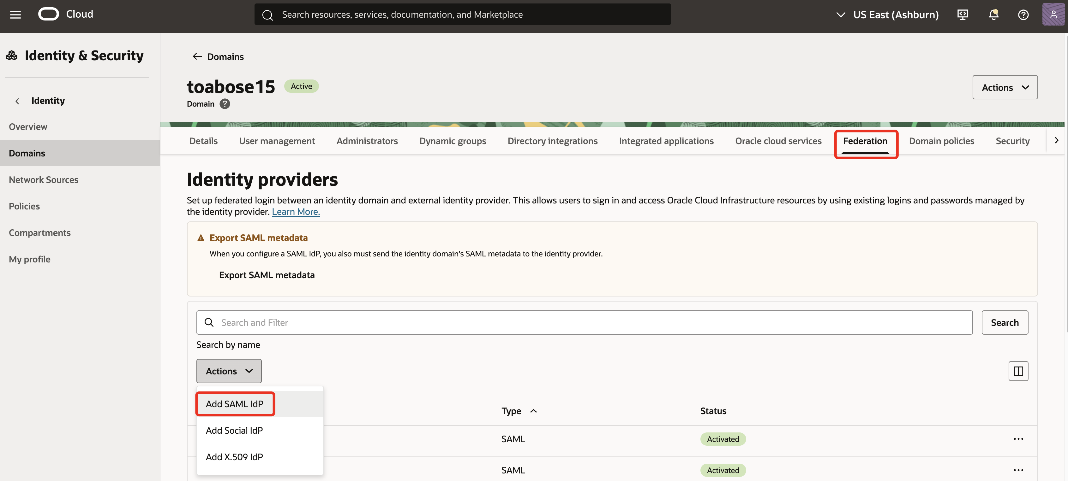Open the help question mark icon
The image size is (1068, 481).
pyautogui.click(x=1024, y=15)
